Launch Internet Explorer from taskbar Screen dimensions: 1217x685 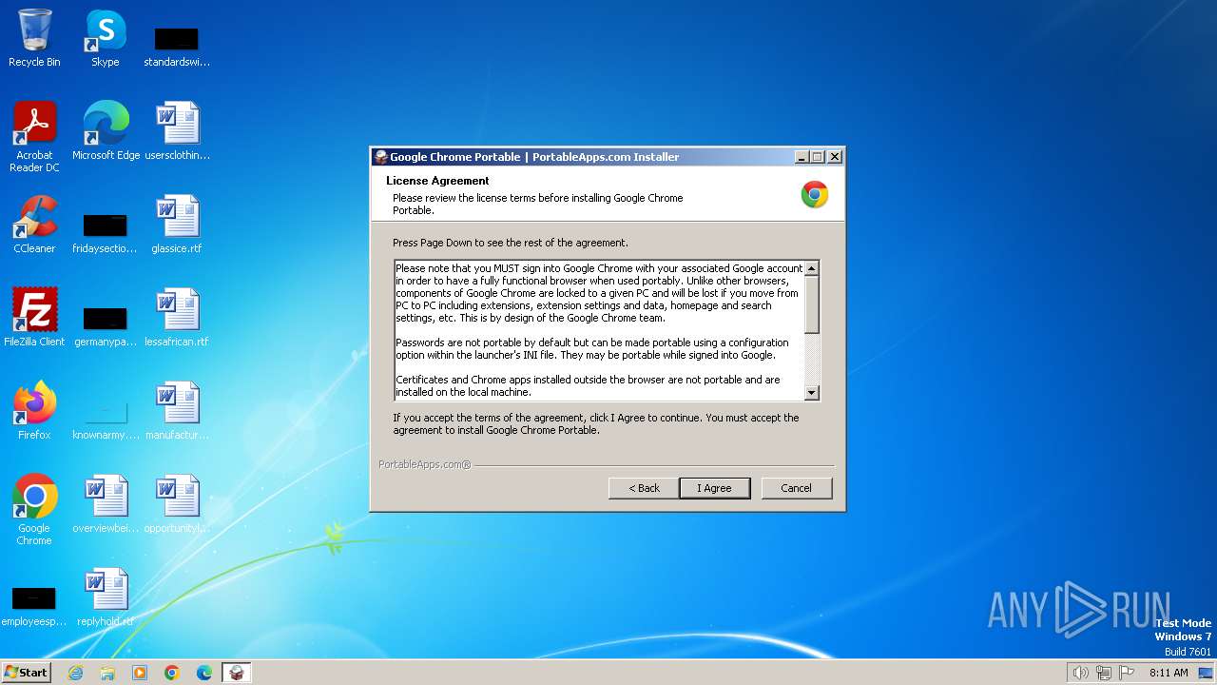tap(76, 673)
